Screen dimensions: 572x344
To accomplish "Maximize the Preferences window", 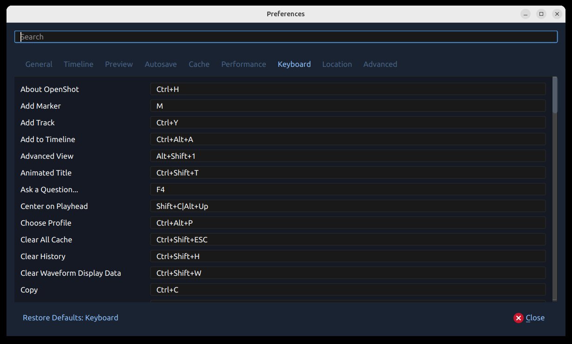I will 541,14.
